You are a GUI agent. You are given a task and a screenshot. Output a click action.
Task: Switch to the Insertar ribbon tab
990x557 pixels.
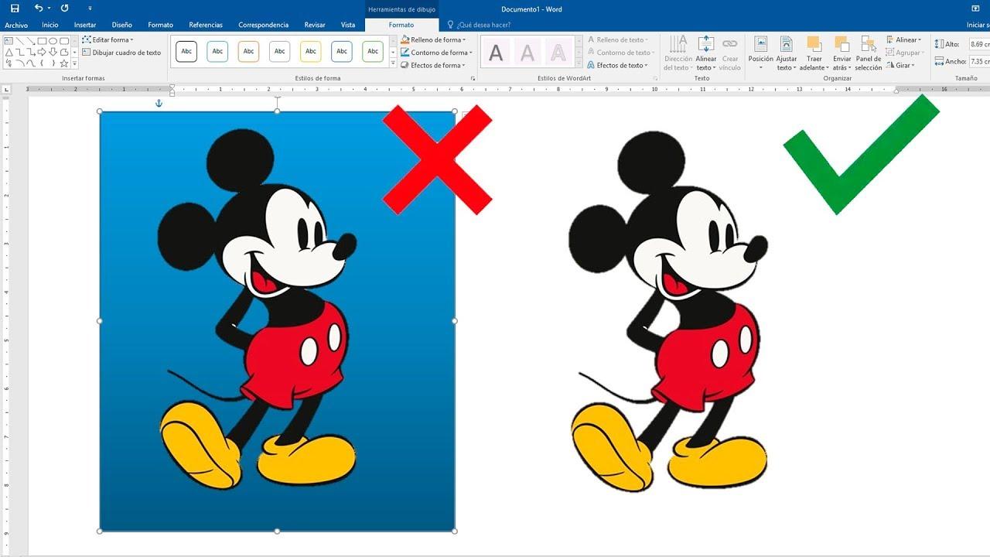pos(85,25)
